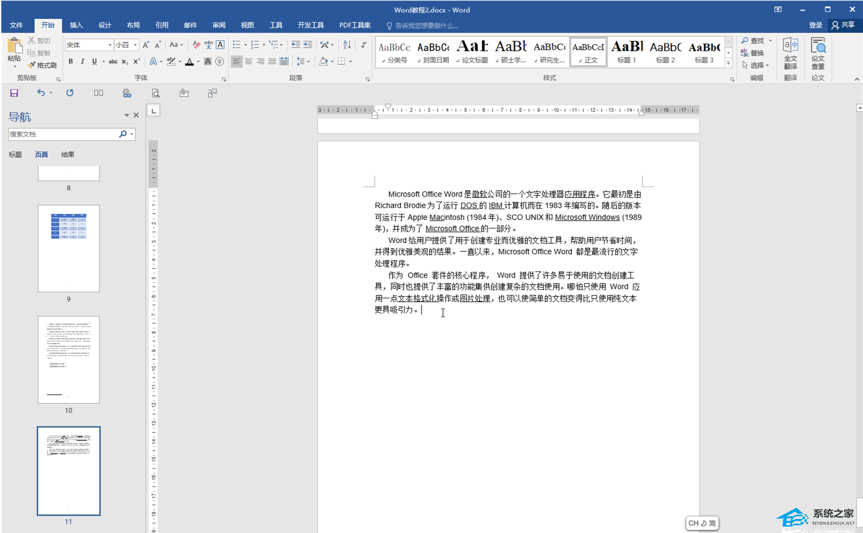
Task: Increase the paragraph indent
Action: click(308, 45)
